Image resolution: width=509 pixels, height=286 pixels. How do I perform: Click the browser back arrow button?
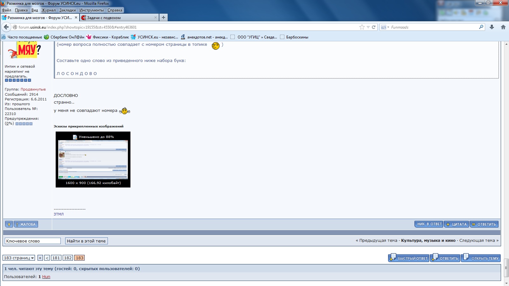coord(6,27)
